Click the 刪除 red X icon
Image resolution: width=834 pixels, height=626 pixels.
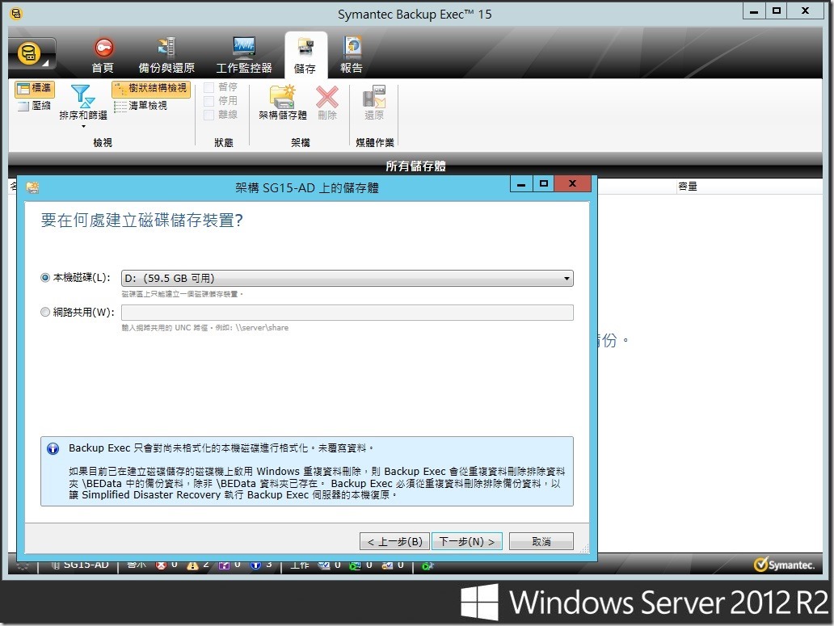coord(327,97)
